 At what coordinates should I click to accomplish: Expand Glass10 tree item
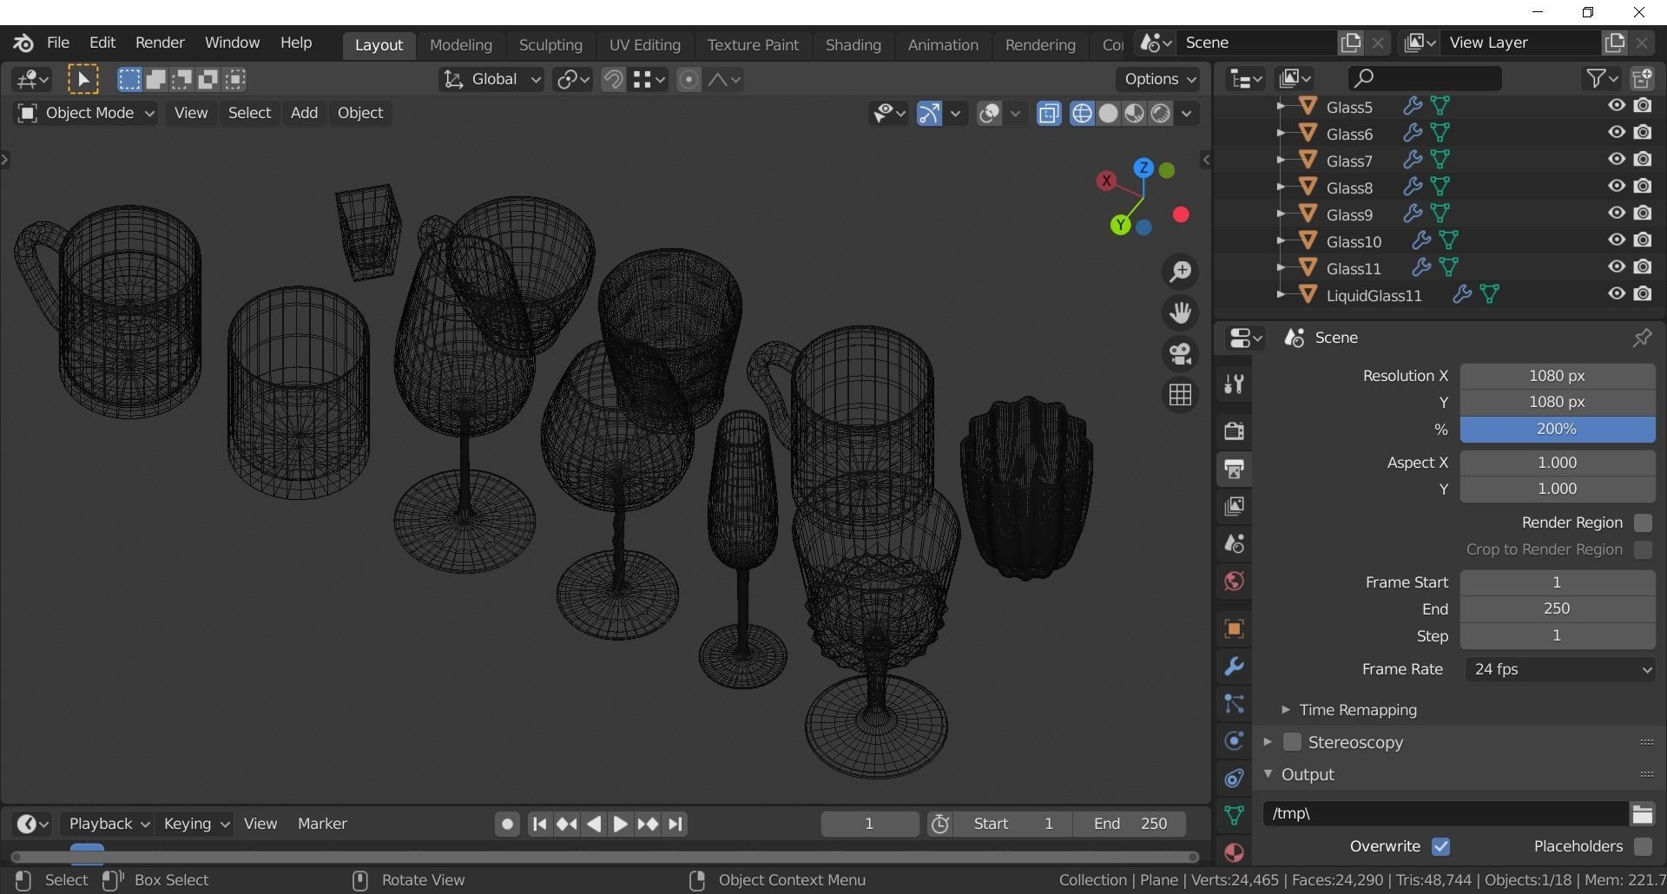point(1280,241)
